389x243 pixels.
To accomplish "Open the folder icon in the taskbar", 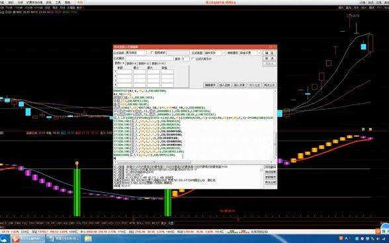I will coord(88,239).
